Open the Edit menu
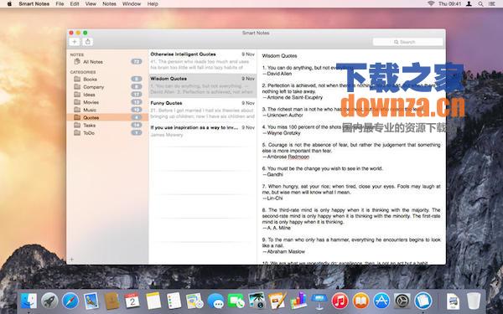The image size is (503, 314). tap(75, 4)
